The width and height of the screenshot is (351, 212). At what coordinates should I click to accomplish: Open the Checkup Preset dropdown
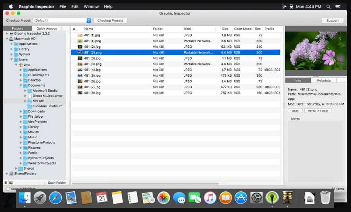(62, 20)
